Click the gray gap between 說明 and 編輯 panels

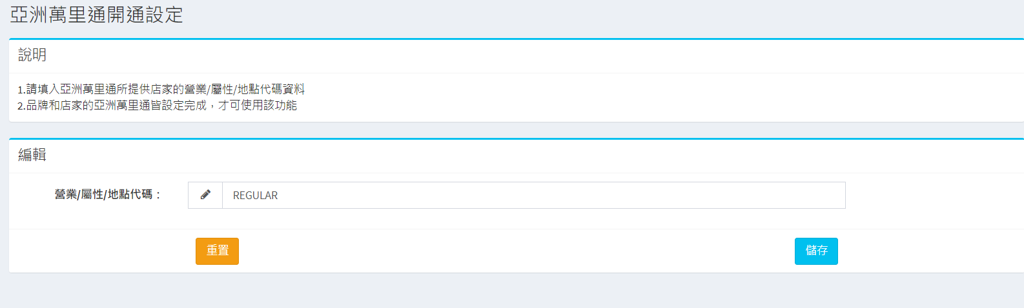(517, 130)
